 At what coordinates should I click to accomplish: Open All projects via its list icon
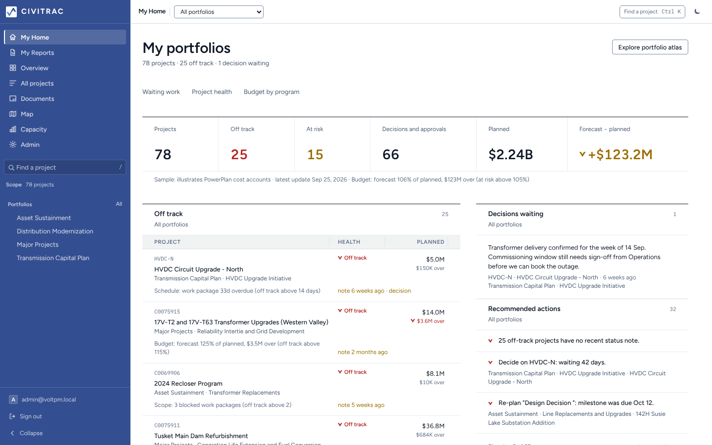(x=13, y=83)
